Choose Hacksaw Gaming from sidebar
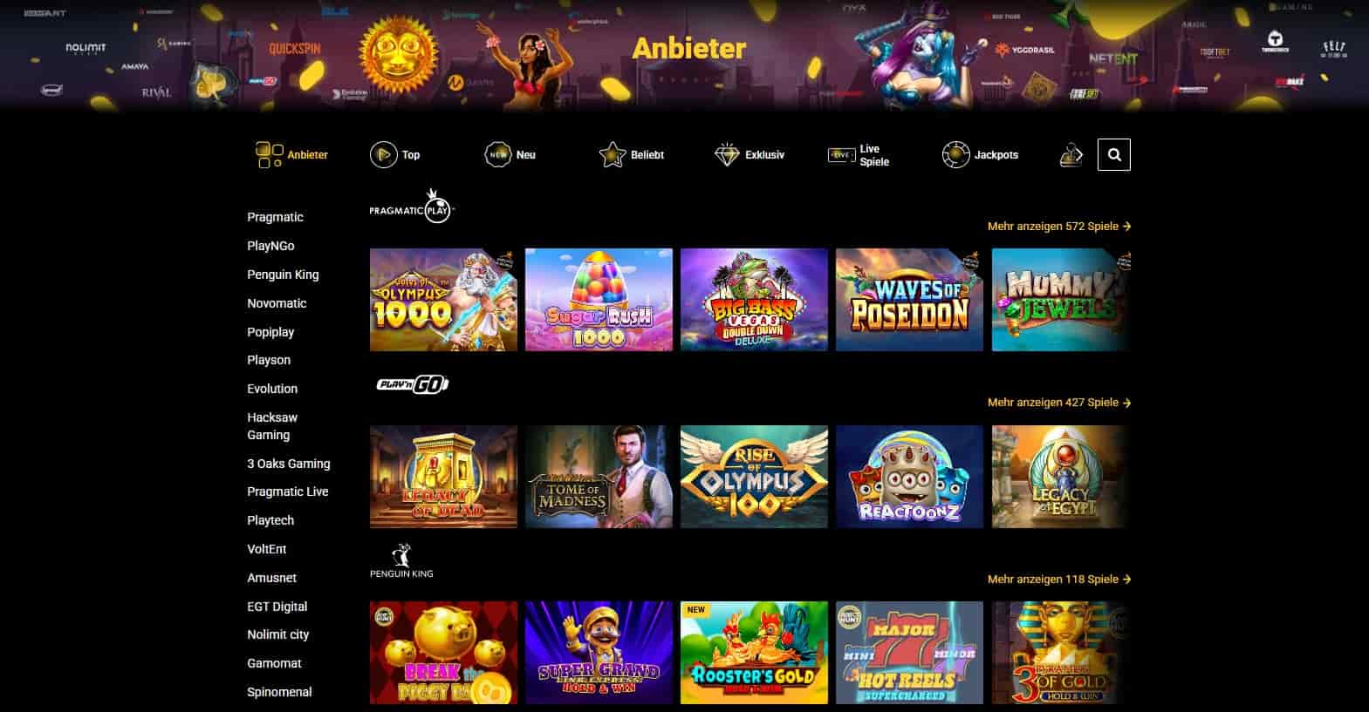1369x712 pixels. (272, 426)
